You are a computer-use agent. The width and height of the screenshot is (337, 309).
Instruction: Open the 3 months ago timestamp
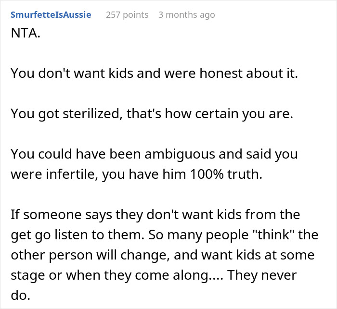click(187, 15)
